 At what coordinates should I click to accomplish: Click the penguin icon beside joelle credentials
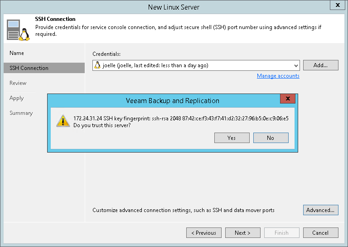[97, 65]
